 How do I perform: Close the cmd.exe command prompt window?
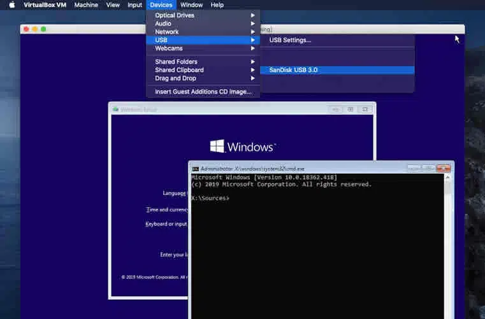[445, 168]
